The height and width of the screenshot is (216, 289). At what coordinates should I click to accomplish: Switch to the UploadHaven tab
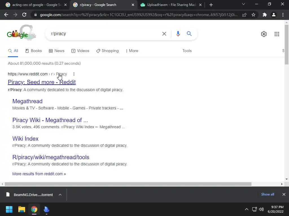point(171,5)
